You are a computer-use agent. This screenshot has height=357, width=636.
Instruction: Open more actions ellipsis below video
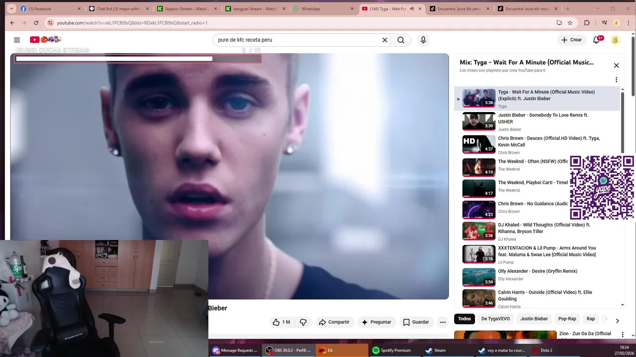443,322
